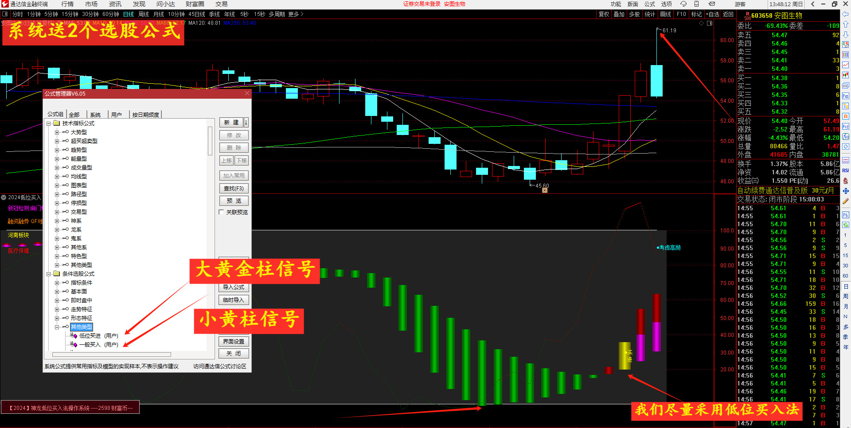Click the mobile phone icon in title bar

click(697, 4)
